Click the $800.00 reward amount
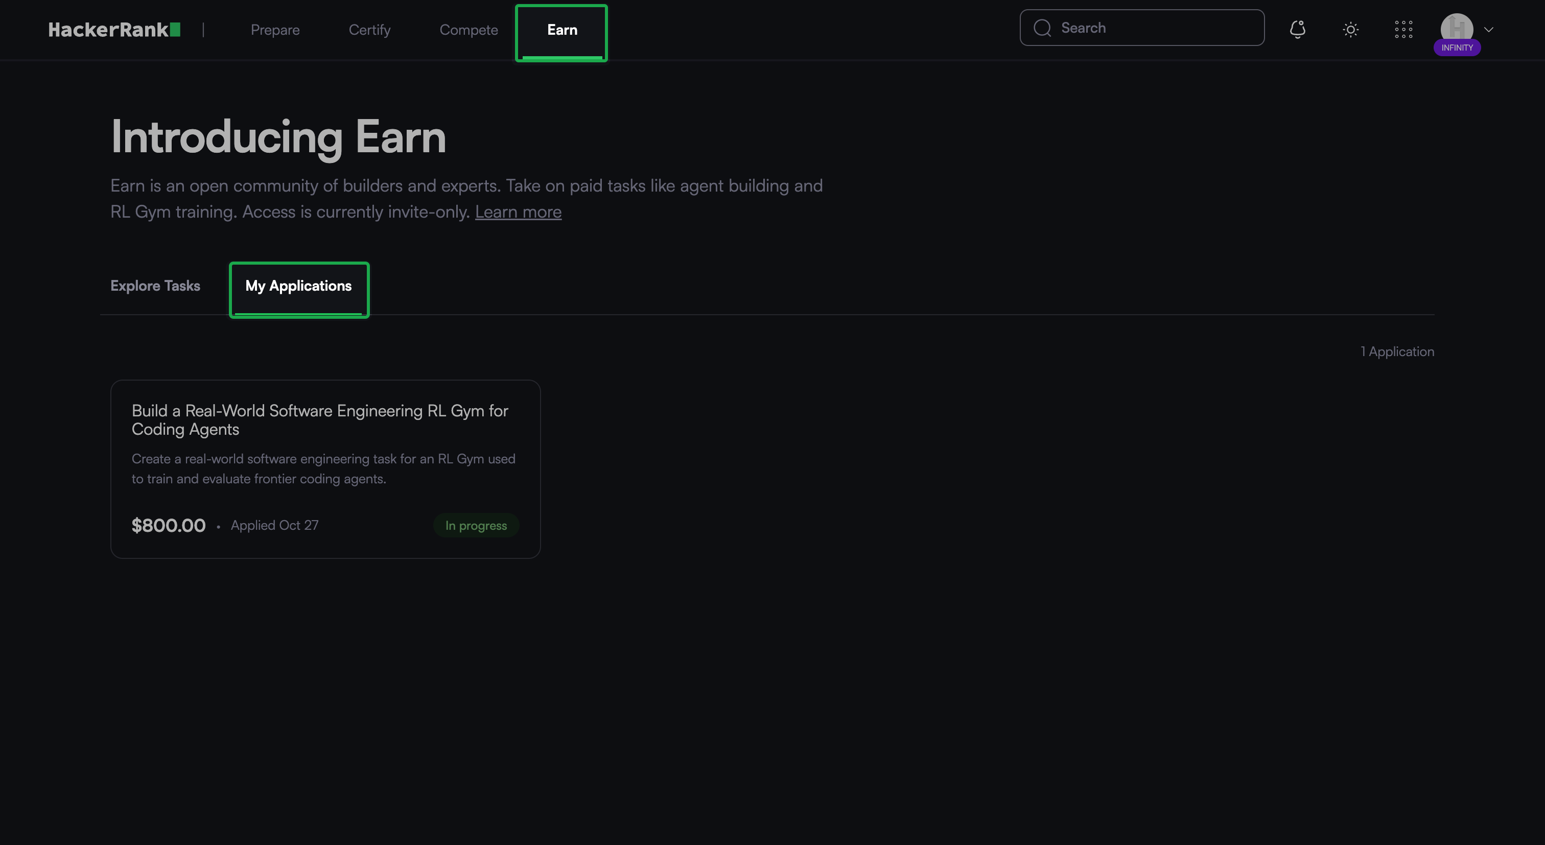This screenshot has width=1545, height=845. pos(169,525)
